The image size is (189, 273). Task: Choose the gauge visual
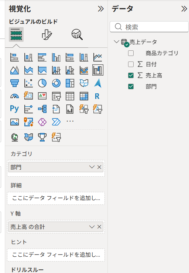14,96
